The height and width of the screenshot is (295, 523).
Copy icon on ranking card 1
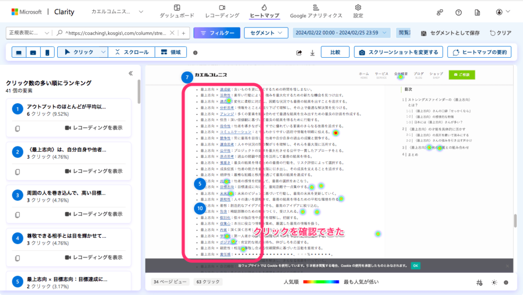18,128
